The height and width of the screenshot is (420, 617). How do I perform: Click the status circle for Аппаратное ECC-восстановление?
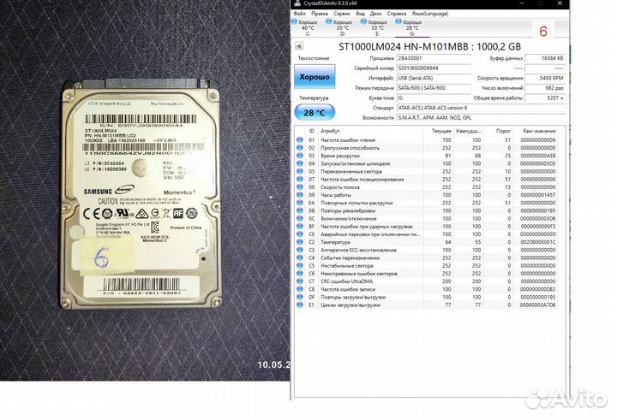(x=300, y=250)
